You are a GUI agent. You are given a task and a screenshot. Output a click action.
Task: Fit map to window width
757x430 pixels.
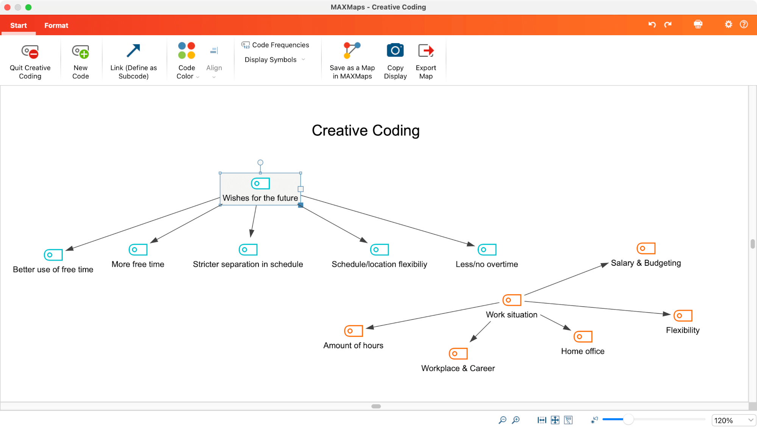tap(542, 420)
